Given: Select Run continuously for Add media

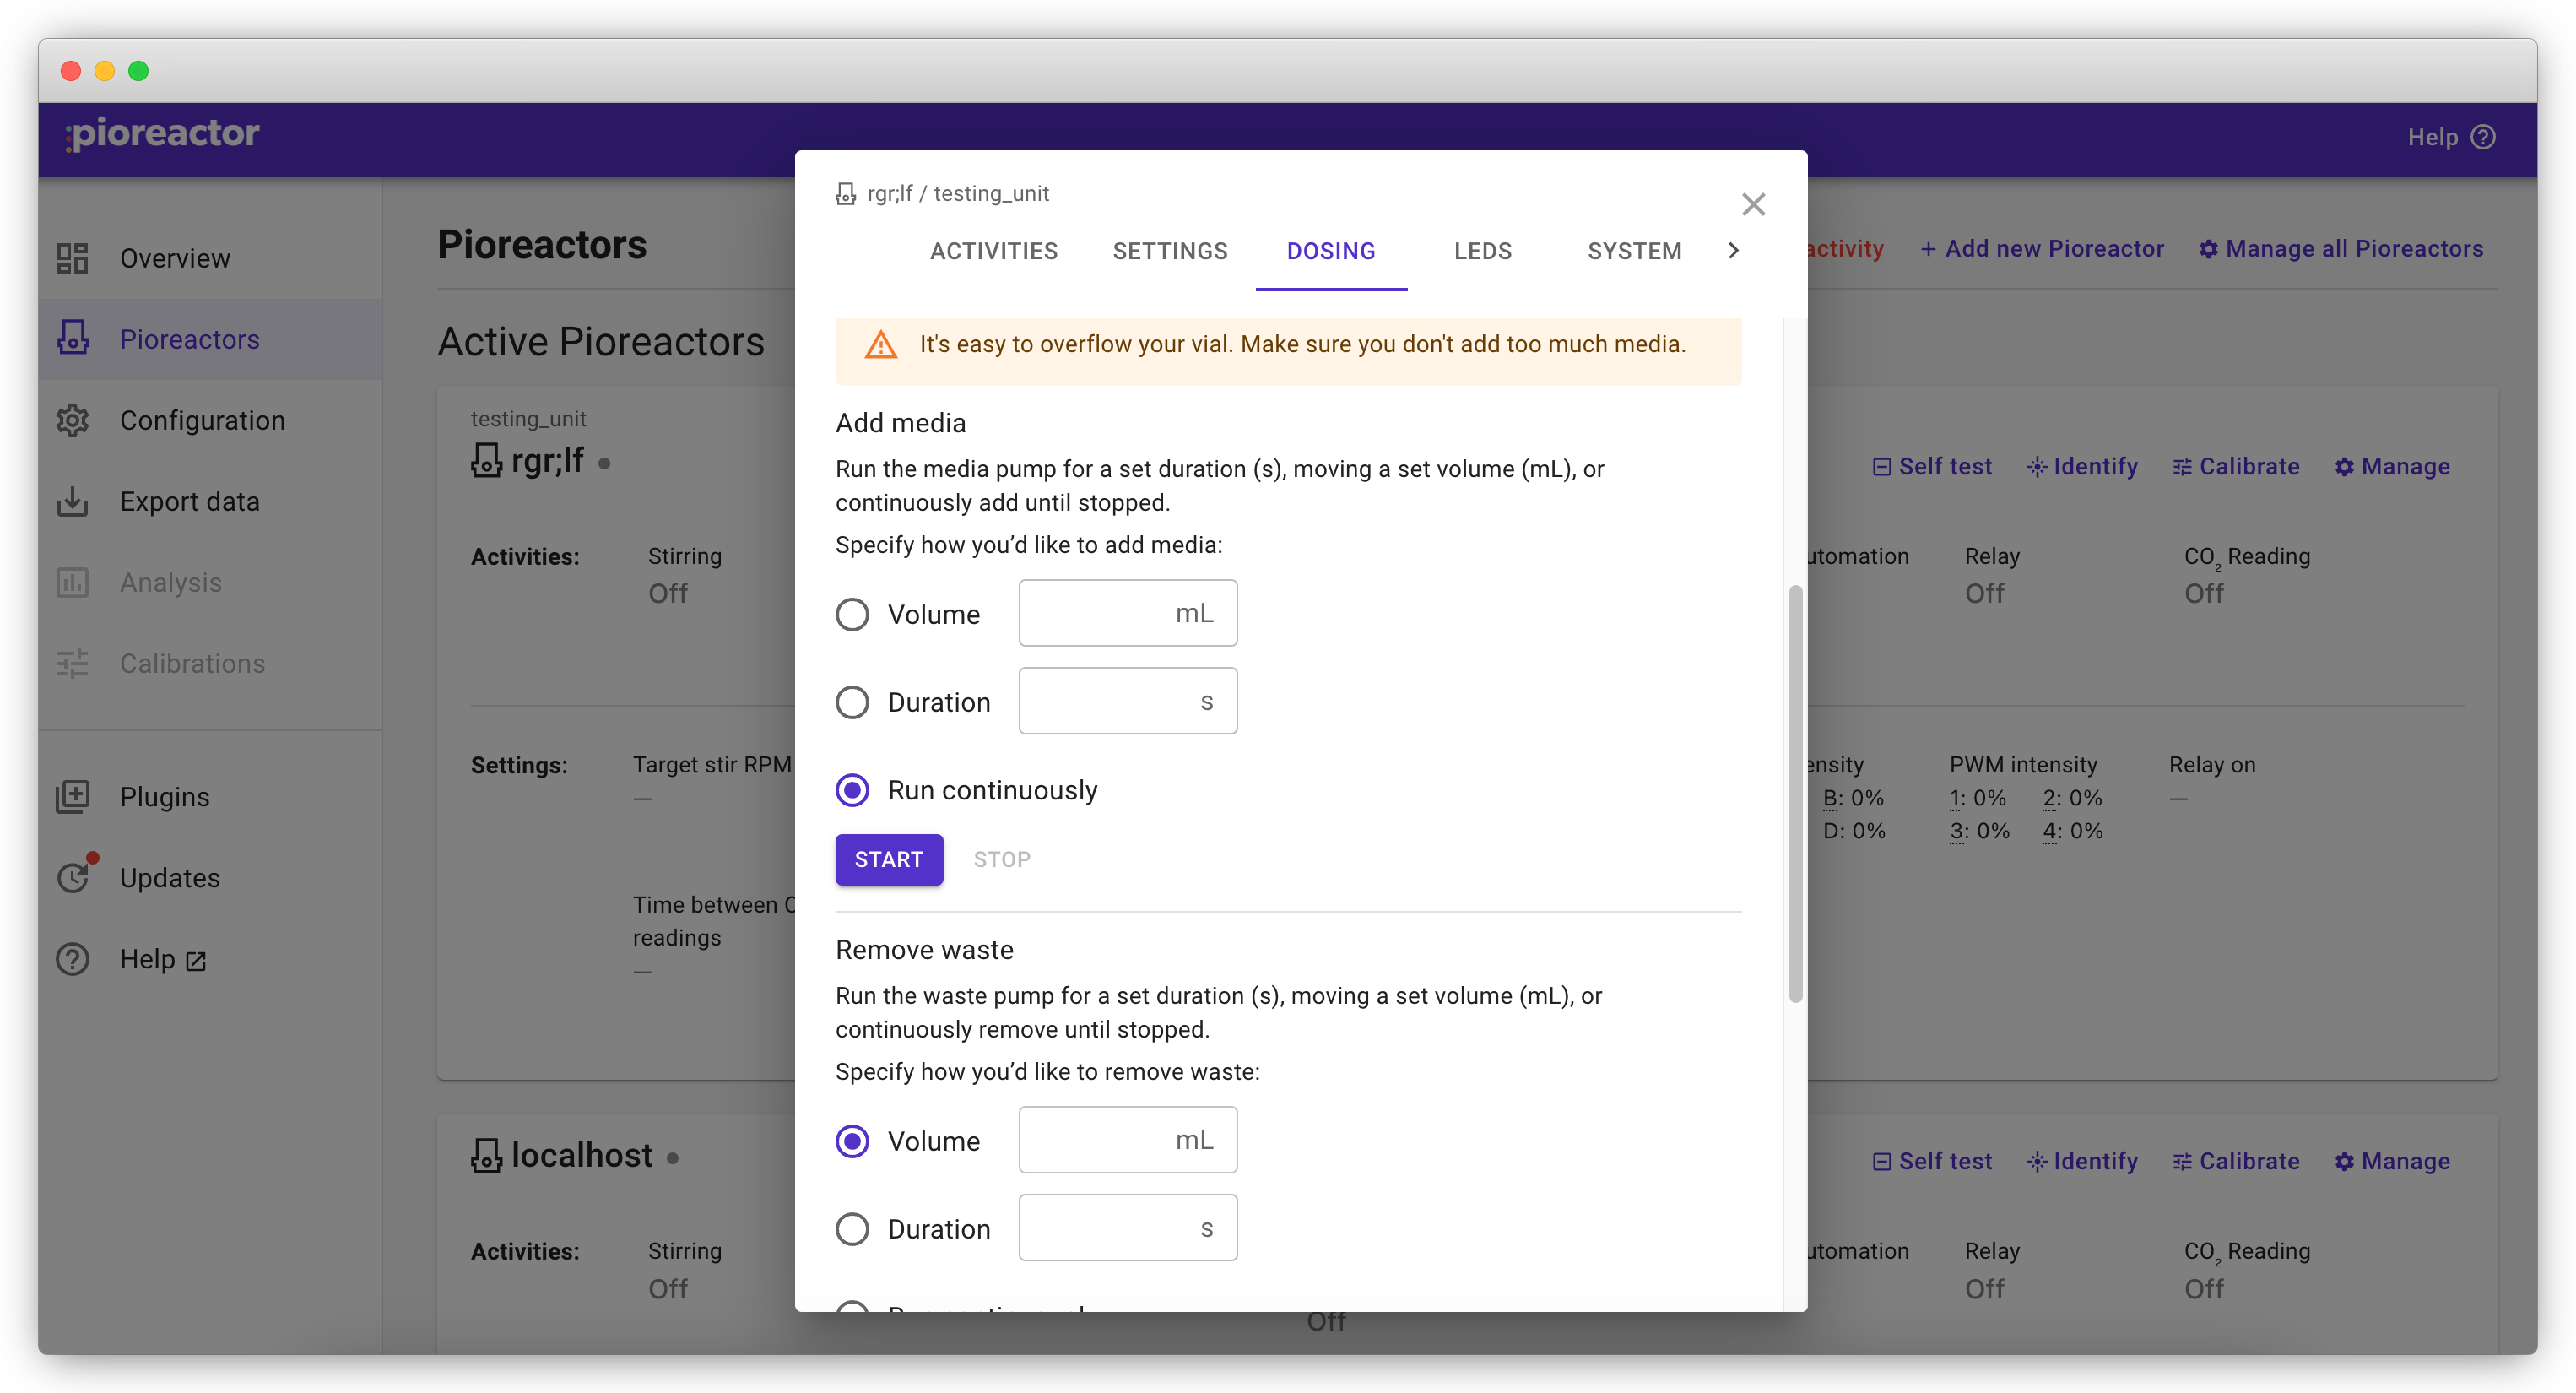Looking at the screenshot, I should pyautogui.click(x=852, y=789).
